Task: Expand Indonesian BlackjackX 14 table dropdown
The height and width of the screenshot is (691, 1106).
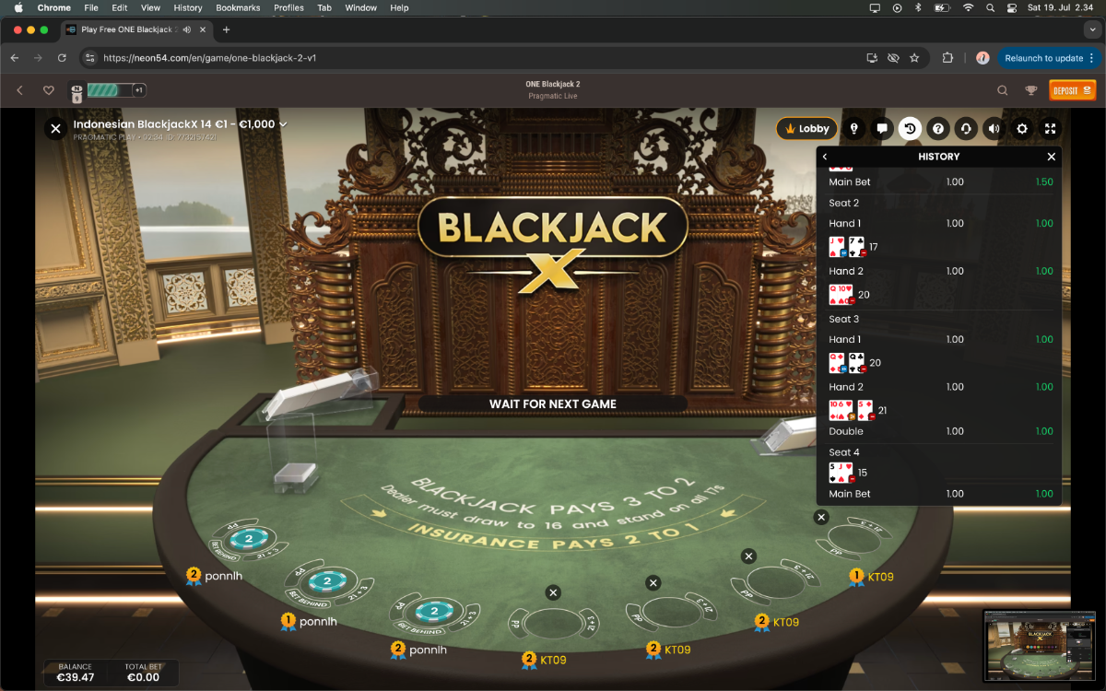Action: point(284,124)
